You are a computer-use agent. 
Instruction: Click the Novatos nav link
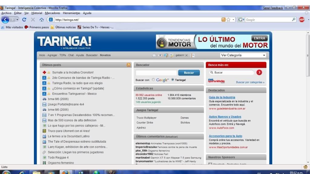point(105,55)
